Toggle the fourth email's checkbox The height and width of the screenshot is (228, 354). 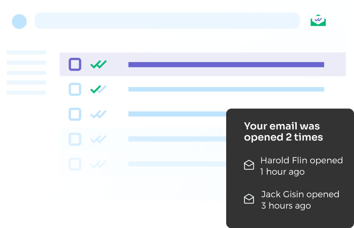[75, 139]
